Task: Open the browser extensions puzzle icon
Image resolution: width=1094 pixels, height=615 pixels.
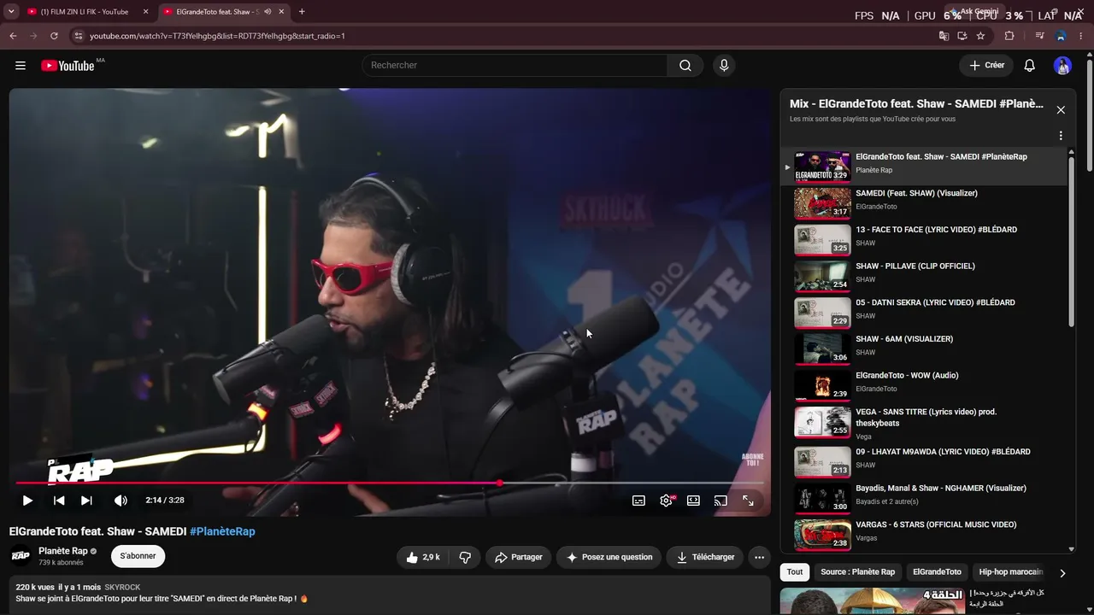Action: [1009, 36]
